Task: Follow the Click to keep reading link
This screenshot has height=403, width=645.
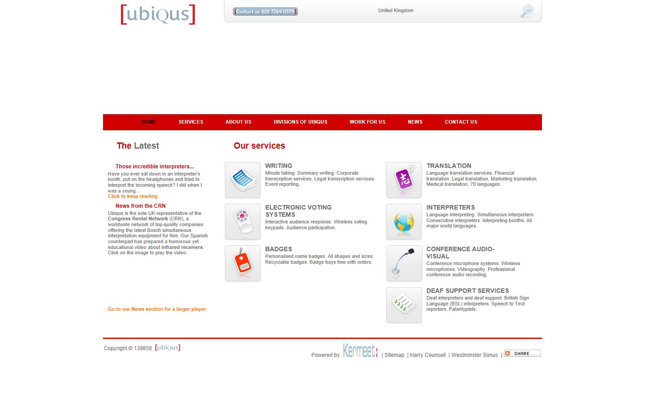Action: click(133, 196)
